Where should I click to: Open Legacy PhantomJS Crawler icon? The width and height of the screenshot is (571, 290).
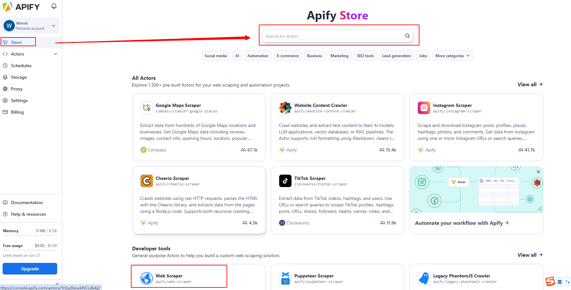424,278
